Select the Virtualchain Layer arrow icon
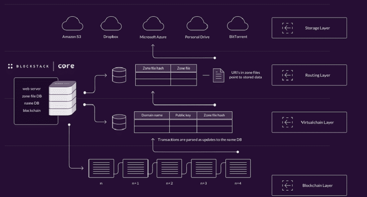The width and height of the screenshot is (367, 197). tap(287, 122)
